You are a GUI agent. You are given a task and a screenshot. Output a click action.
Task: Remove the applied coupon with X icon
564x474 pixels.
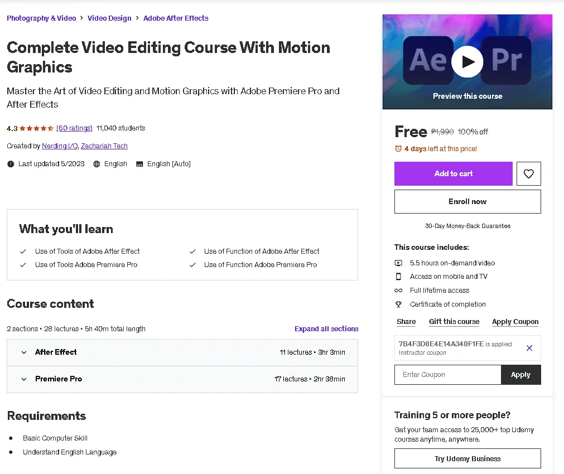(x=529, y=348)
